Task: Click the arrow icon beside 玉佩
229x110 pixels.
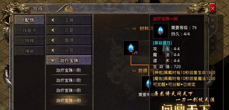Action: (53, 20)
